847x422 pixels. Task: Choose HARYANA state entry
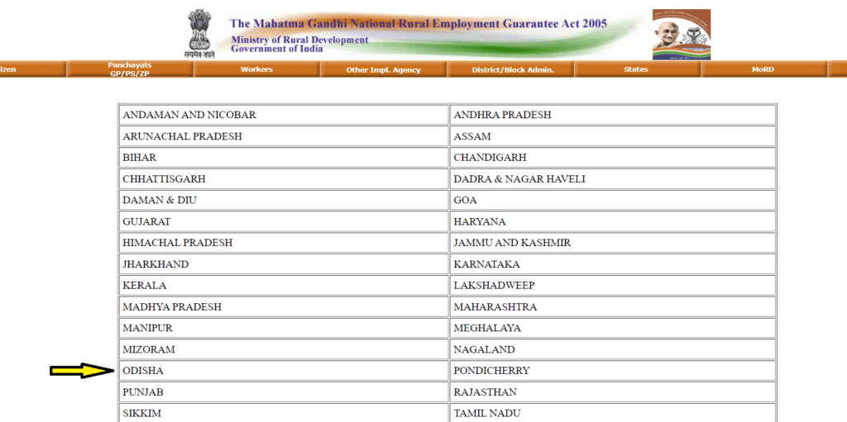[480, 221]
